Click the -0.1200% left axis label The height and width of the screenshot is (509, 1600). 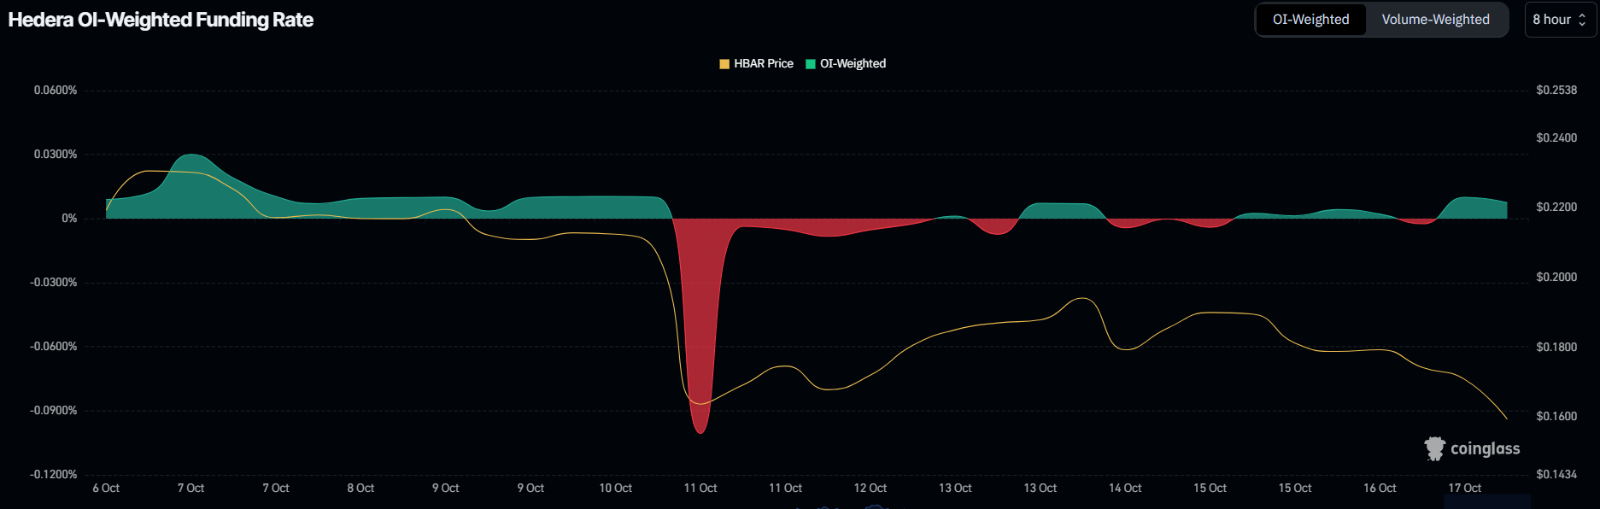(54, 475)
